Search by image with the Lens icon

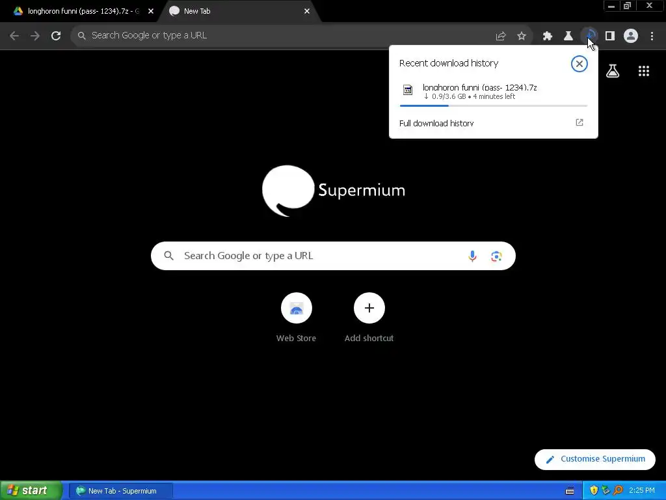tap(496, 256)
